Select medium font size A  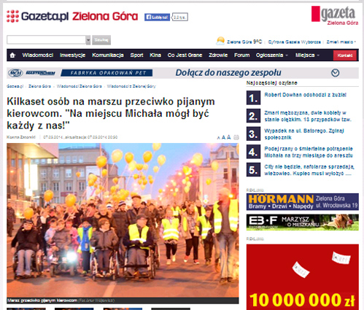(x=223, y=138)
